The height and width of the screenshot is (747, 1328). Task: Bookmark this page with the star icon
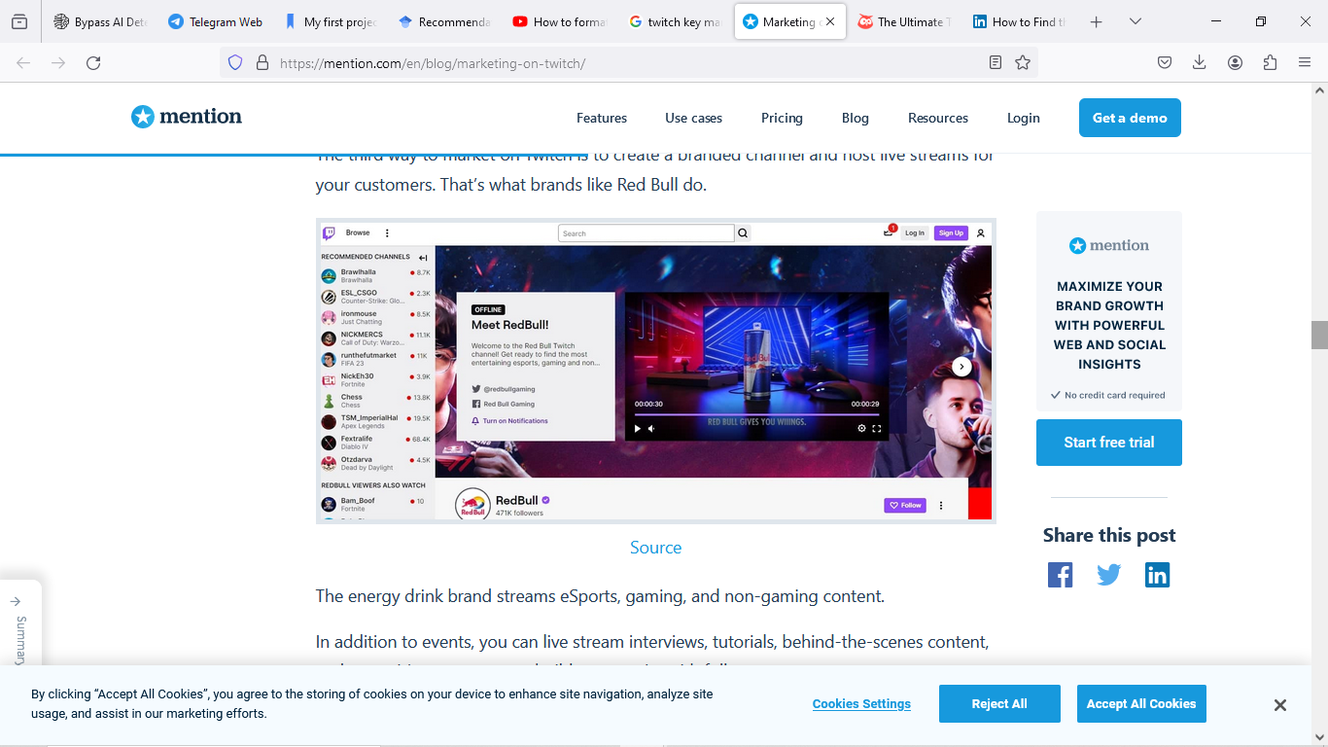1022,61
